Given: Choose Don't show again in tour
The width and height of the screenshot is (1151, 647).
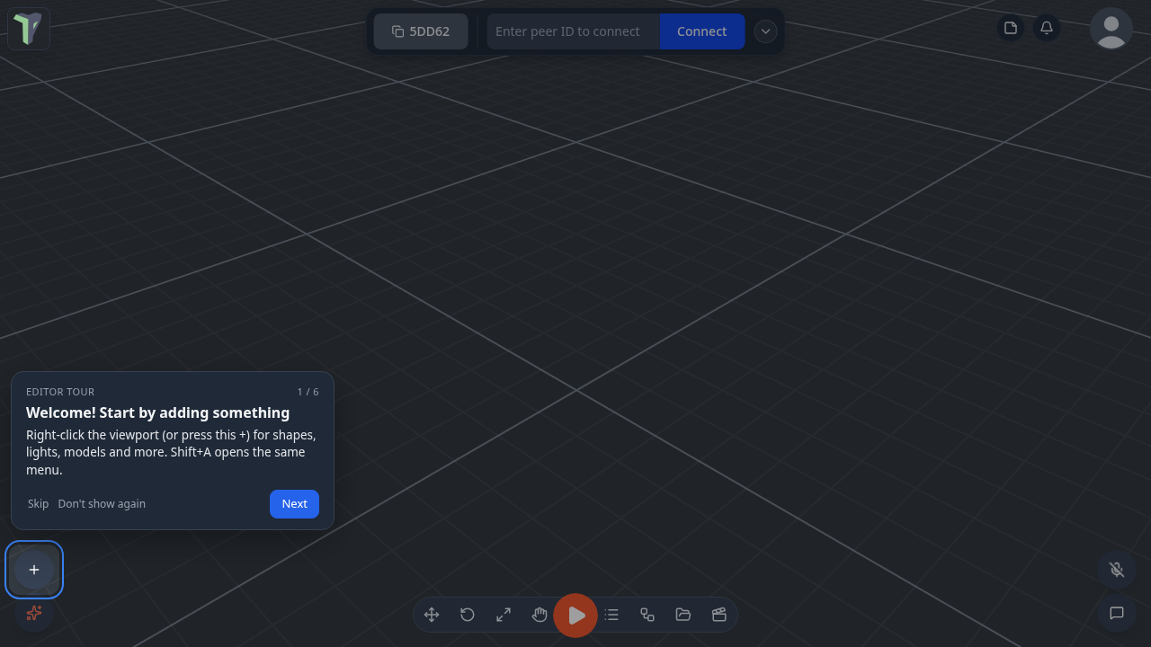Looking at the screenshot, I should pos(102,504).
